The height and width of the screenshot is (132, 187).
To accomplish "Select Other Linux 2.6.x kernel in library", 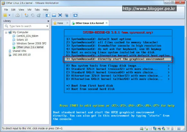I will (30, 47).
